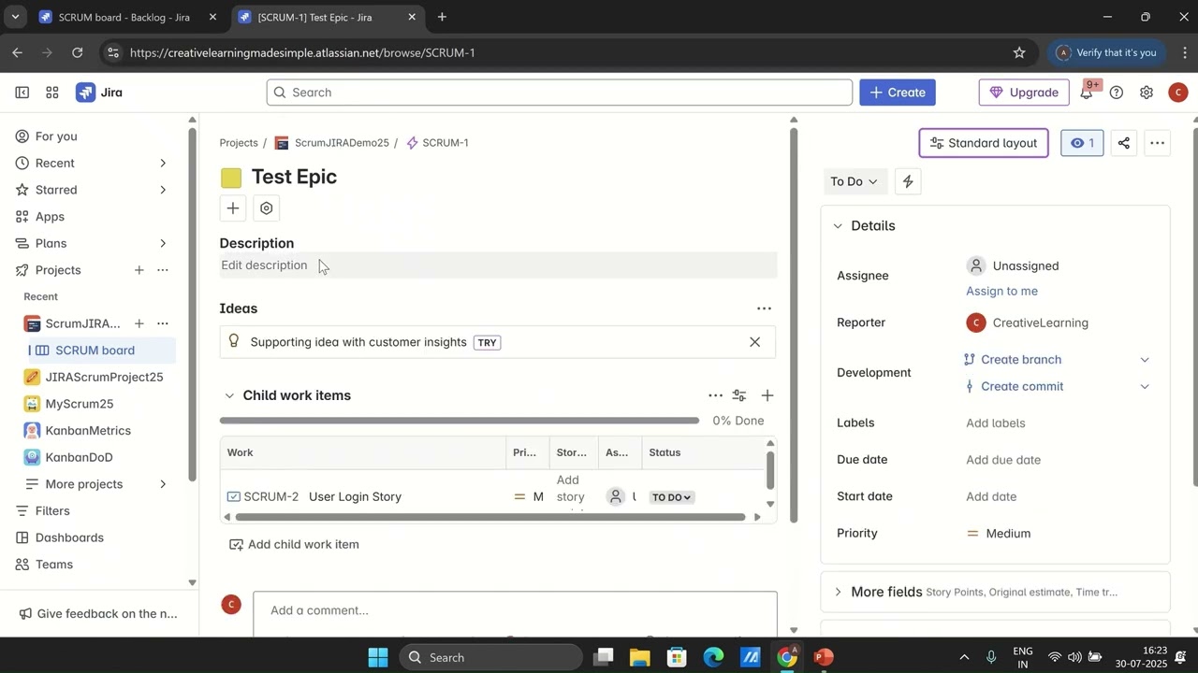
Task: Open Projects more options ellipsis
Action: [x=163, y=270]
